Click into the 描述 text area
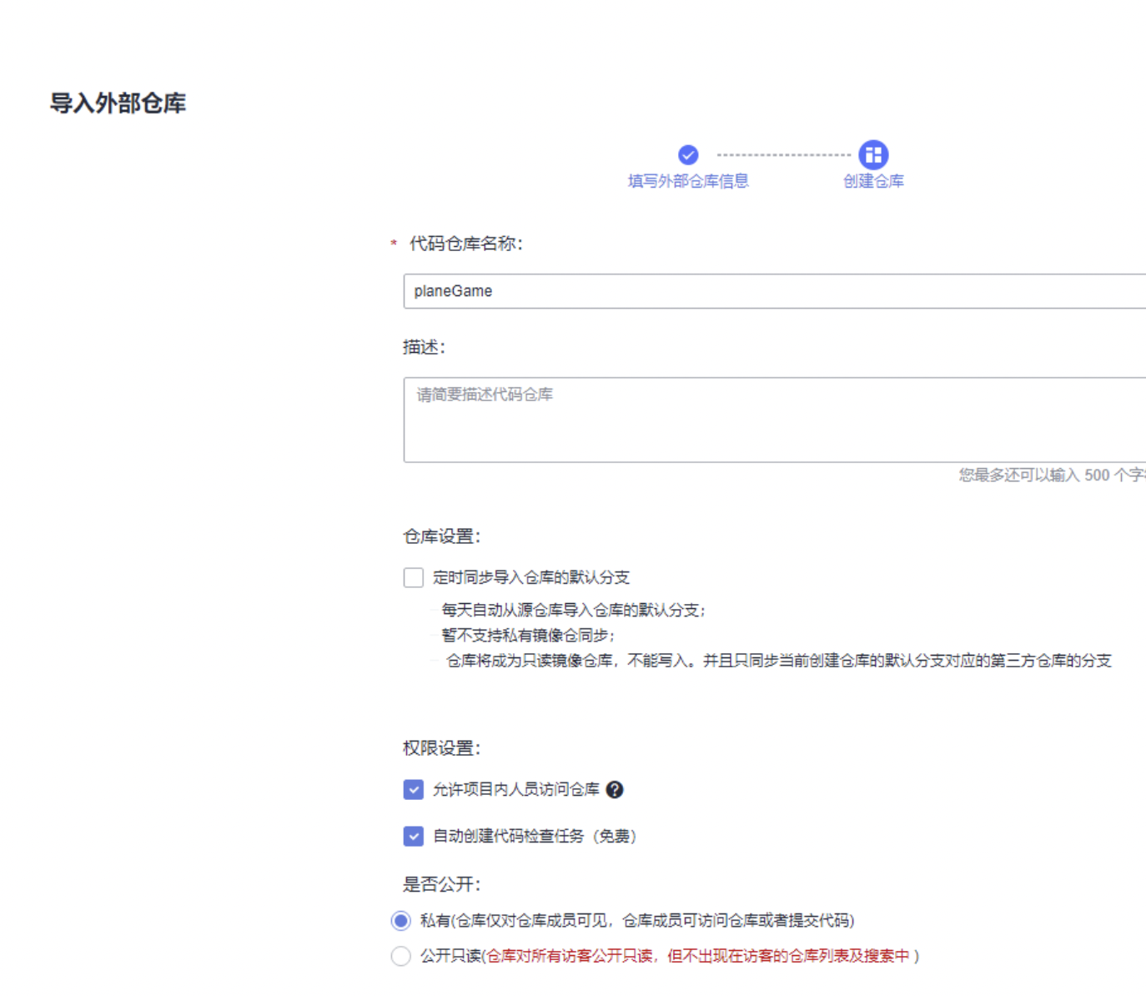Viewport: 1146px width, 996px height. pos(775,420)
